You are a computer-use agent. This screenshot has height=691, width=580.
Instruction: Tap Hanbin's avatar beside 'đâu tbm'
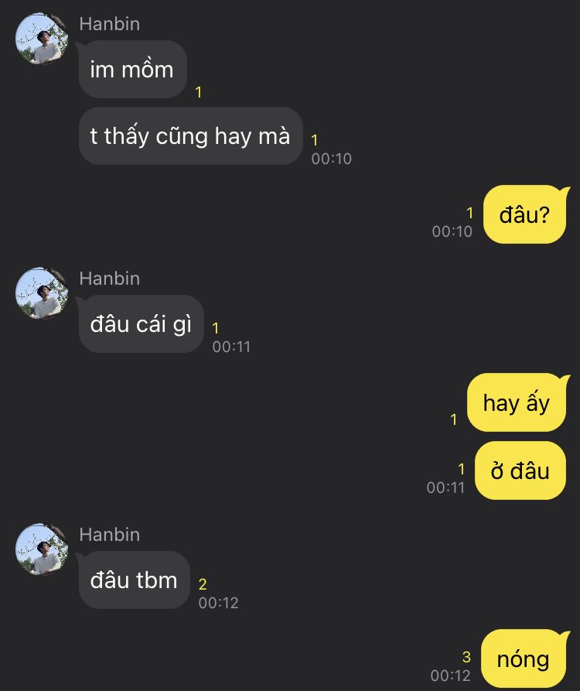[42, 549]
